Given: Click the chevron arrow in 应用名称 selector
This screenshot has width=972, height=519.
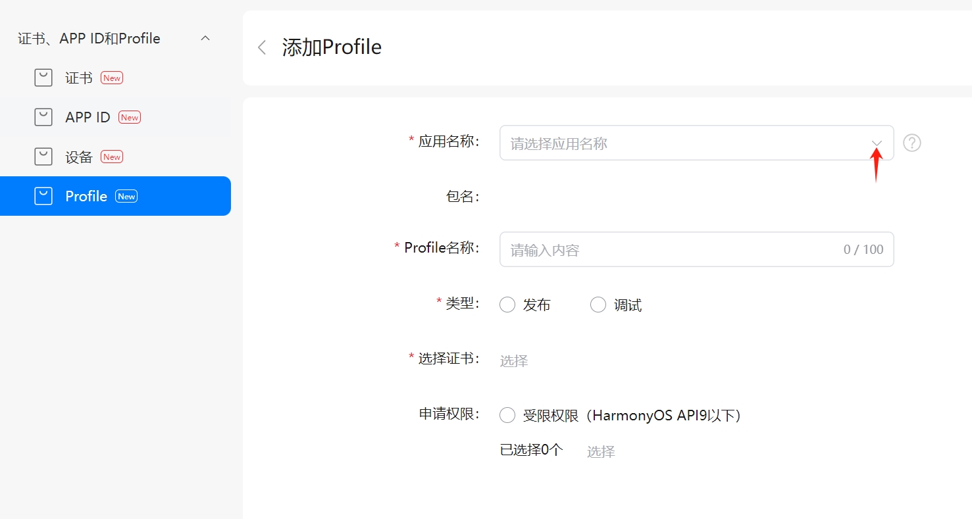Looking at the screenshot, I should [877, 143].
